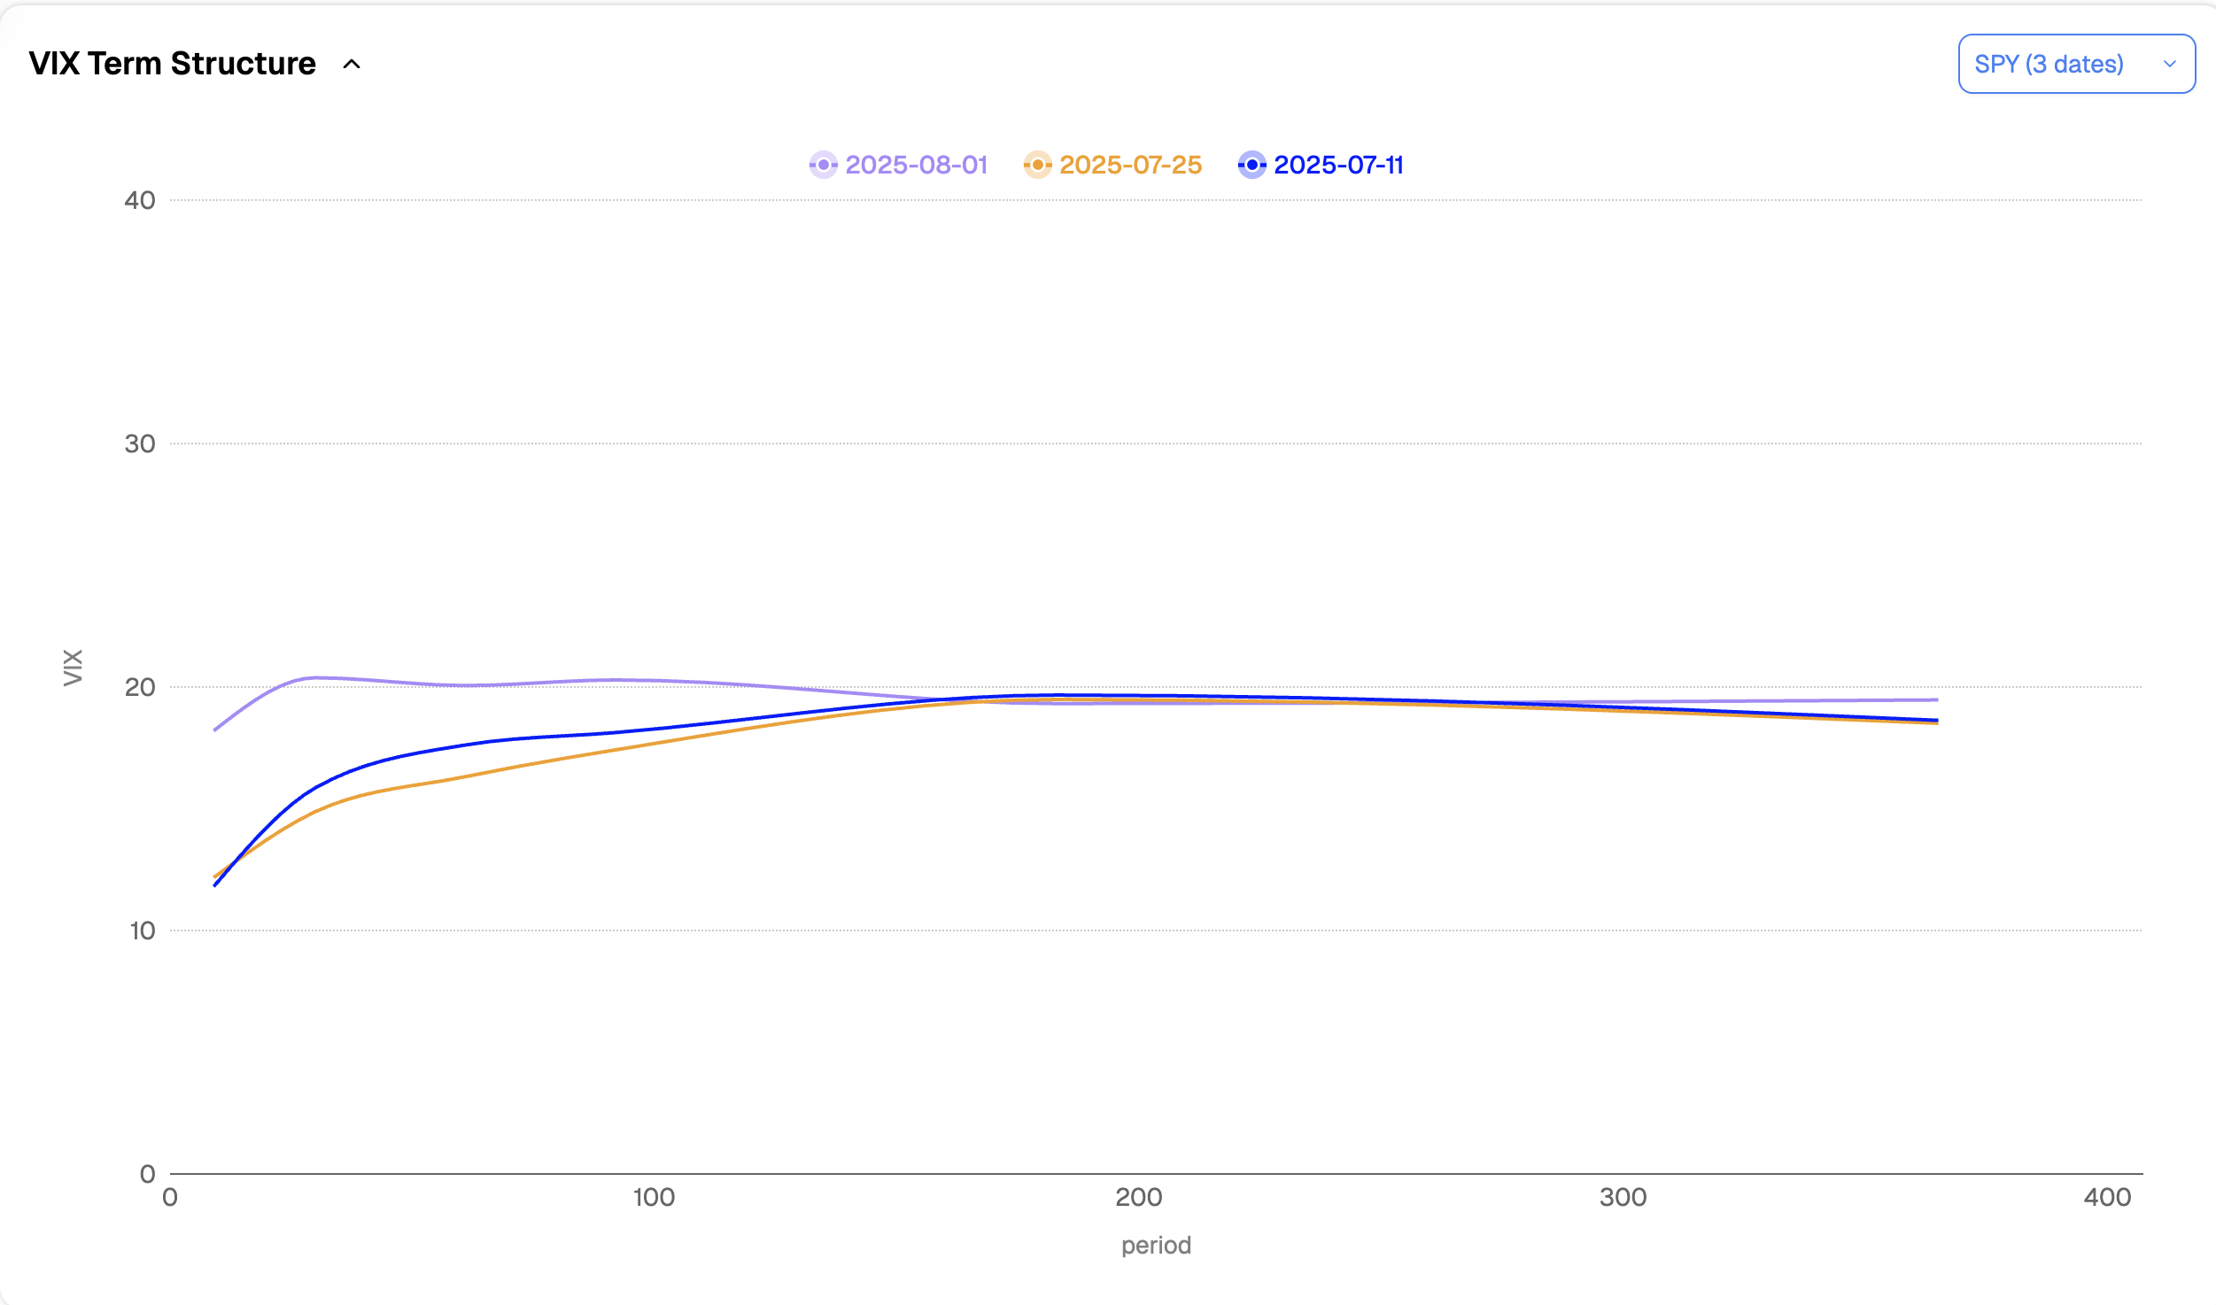2216x1305 pixels.
Task: Click the 300 tick label on period axis
Action: 1623,1197
